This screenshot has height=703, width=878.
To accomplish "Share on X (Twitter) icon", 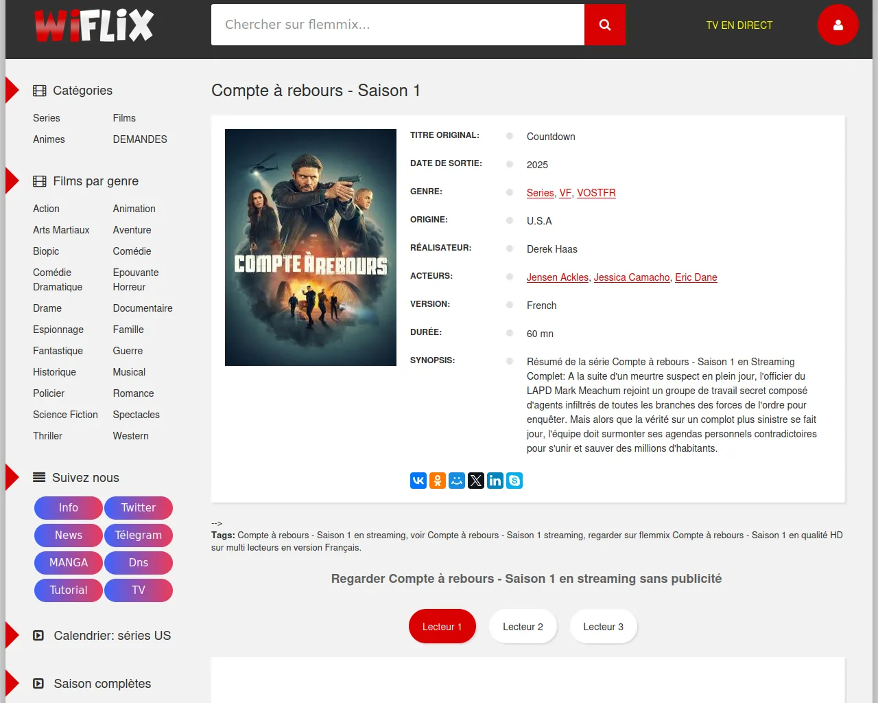I will pos(476,481).
